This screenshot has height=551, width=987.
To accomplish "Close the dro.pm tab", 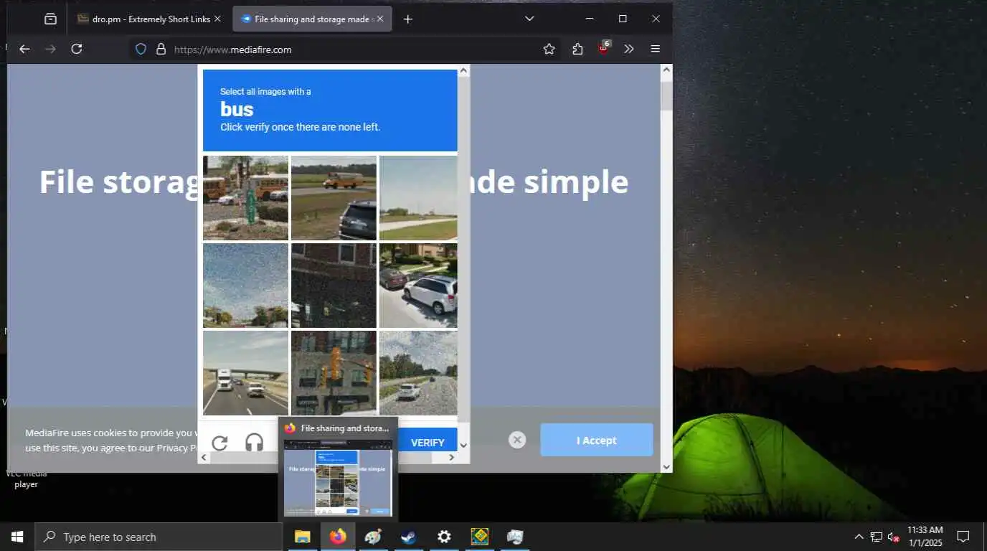I will (x=217, y=19).
